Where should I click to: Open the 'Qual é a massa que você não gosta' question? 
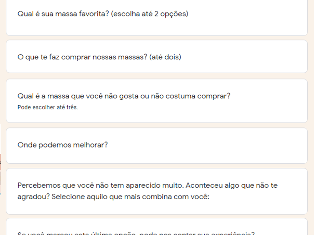point(157,101)
